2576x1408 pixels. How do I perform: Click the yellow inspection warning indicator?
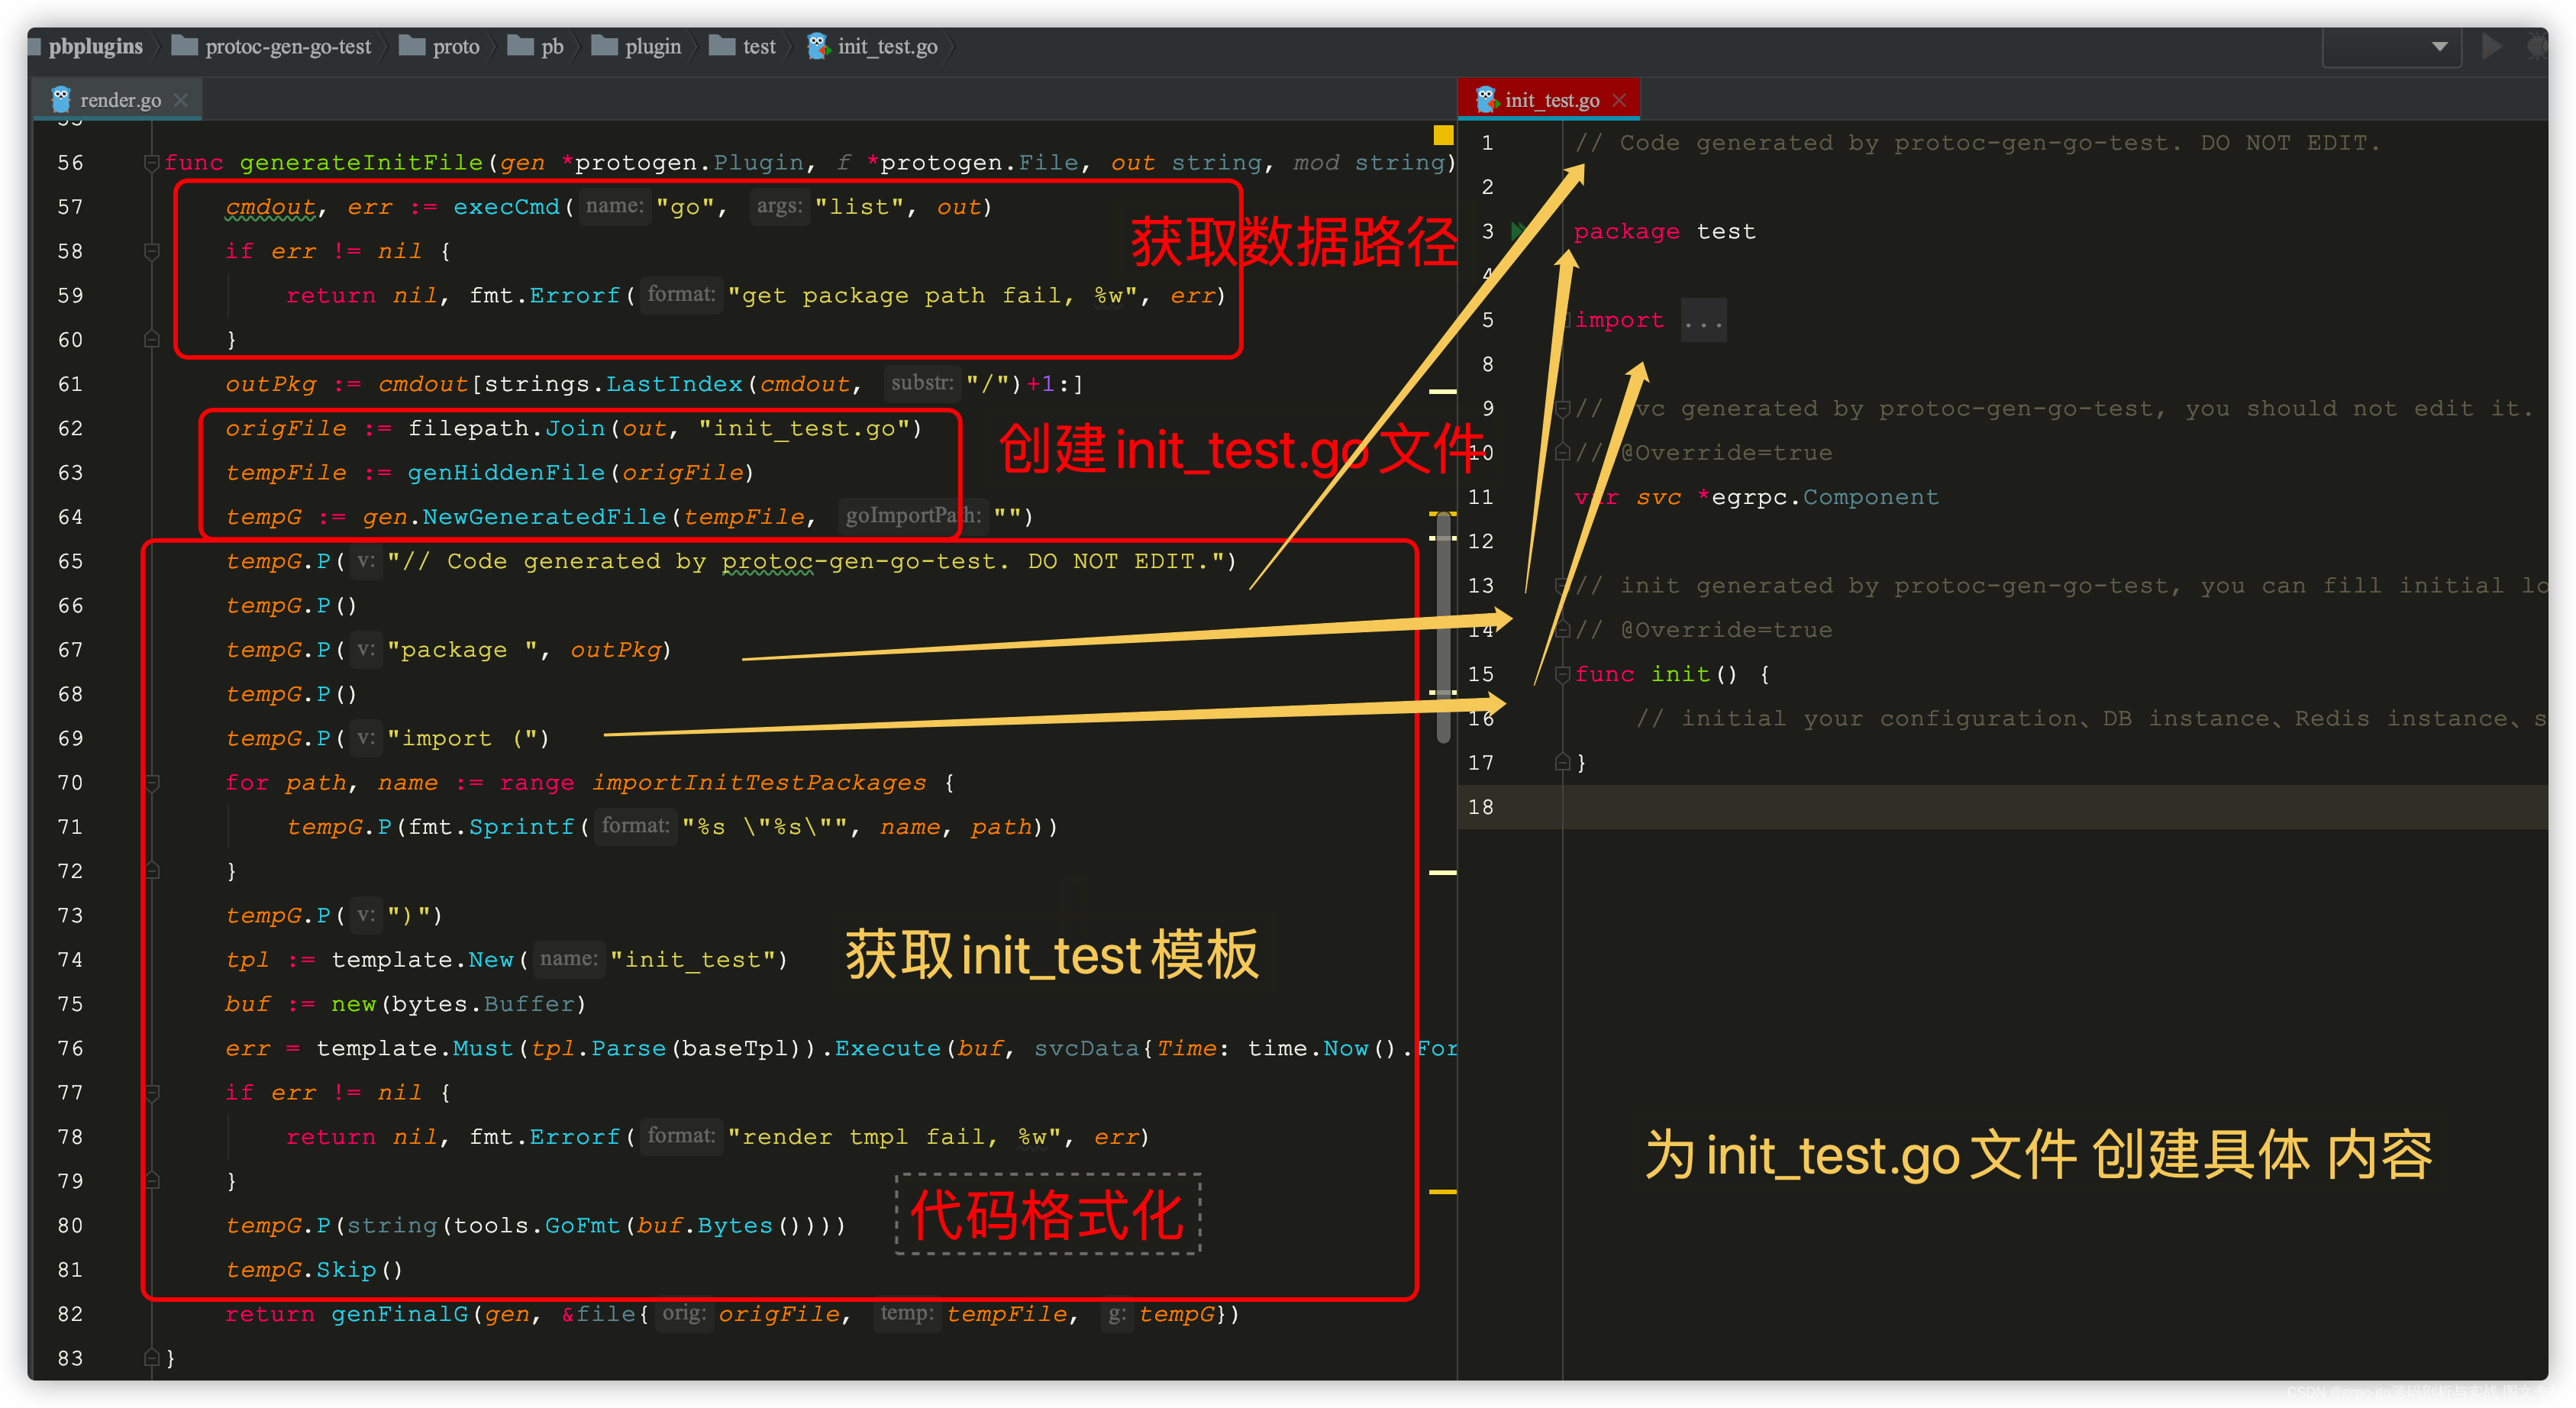pyautogui.click(x=1442, y=135)
